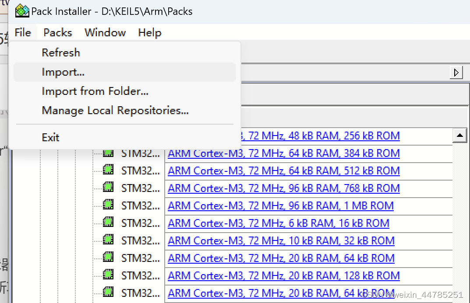
Task: Open the 48 kB RAM, 256 kB ROM link
Action: tap(320, 136)
